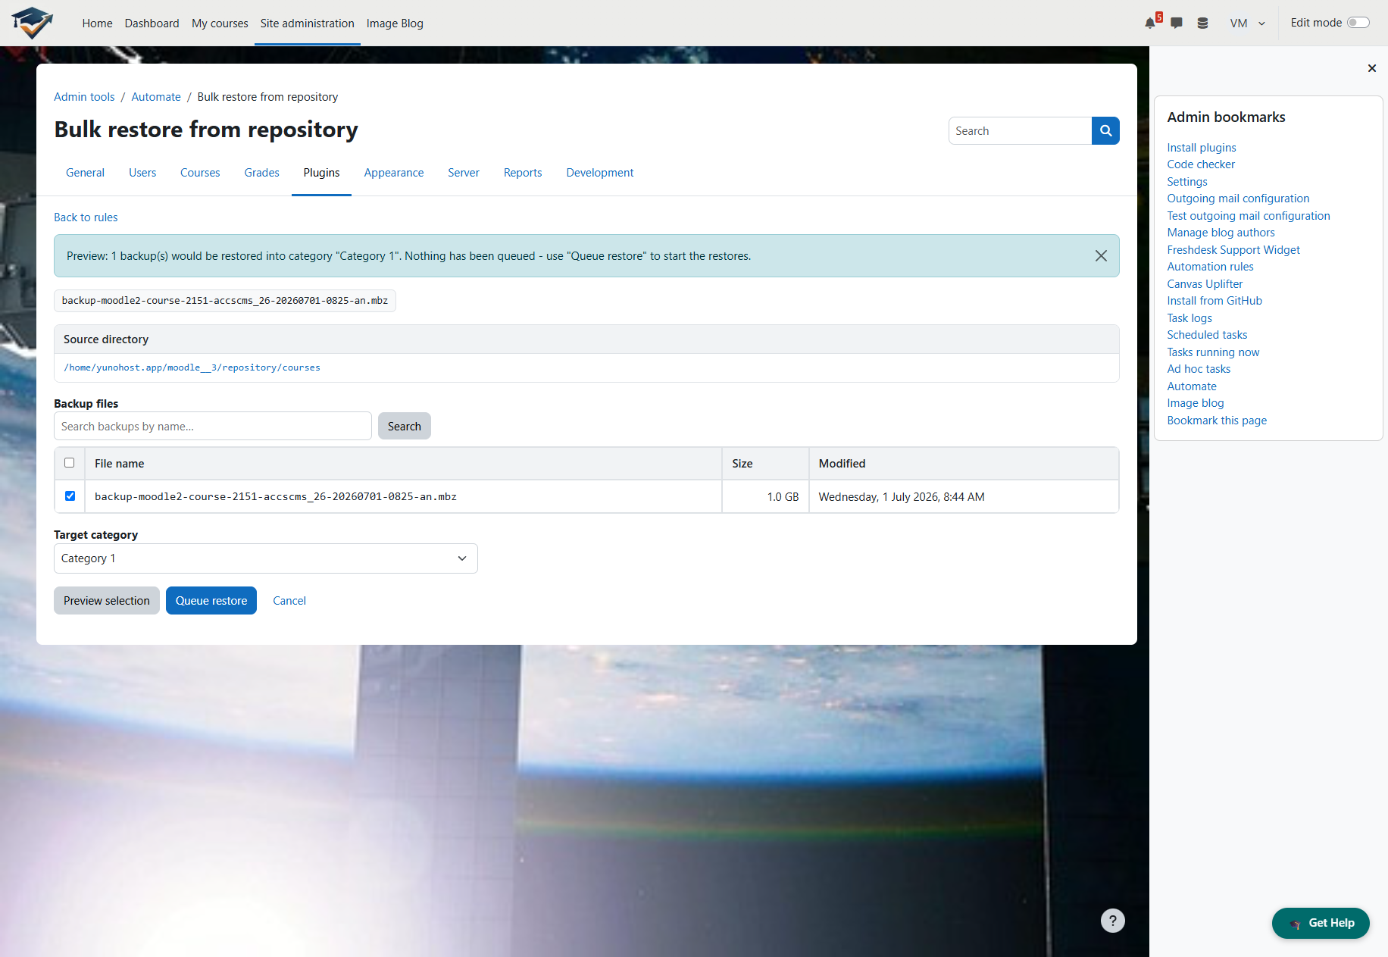
Task: Open the messaging speech bubble icon
Action: [x=1177, y=23]
